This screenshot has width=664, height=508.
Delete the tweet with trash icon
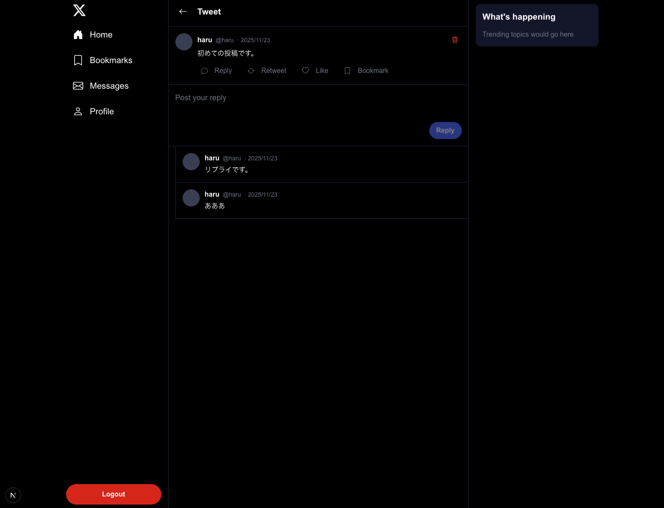coord(455,40)
